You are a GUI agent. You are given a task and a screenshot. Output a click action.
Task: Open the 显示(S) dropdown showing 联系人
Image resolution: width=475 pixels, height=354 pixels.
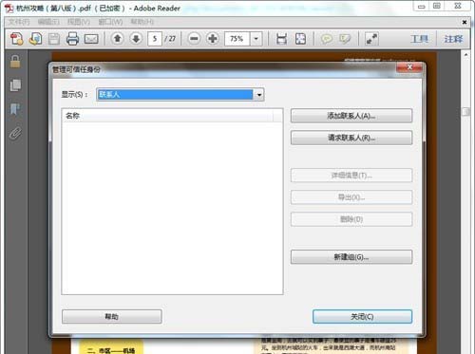[x=180, y=94]
